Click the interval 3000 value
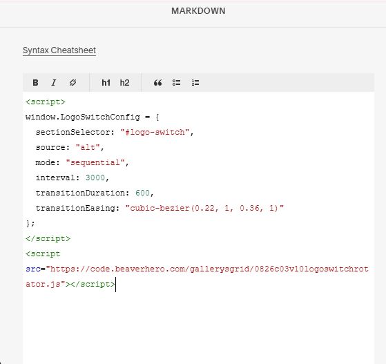 click(95, 178)
